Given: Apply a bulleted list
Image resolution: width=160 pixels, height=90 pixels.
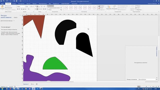Looking at the screenshot, I should pos(42,6).
